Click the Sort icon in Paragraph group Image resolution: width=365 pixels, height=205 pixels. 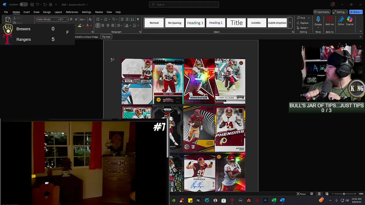pyautogui.click(x=132, y=19)
